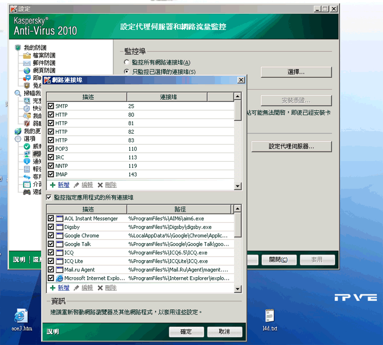Viewport: 383px width, 345px height.
Task: Select the l4d.txt desktop file icon
Action: pyautogui.click(x=270, y=316)
